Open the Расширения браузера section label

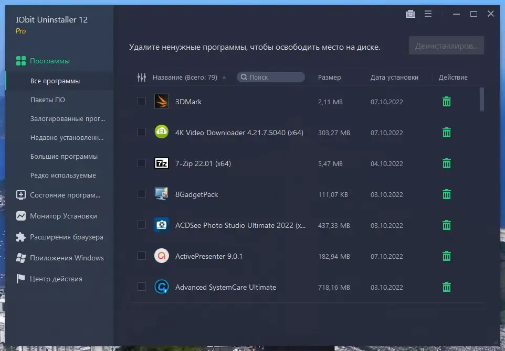[x=67, y=237]
